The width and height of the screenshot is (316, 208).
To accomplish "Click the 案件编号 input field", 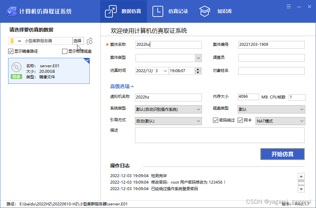I will point(271,45).
